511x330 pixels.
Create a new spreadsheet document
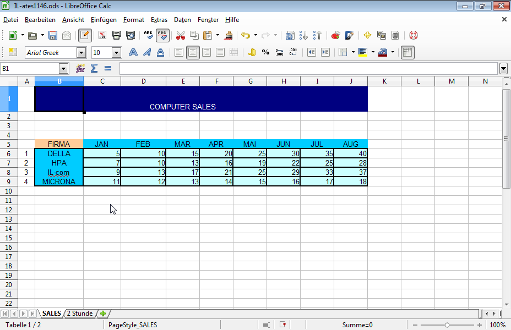pos(12,35)
